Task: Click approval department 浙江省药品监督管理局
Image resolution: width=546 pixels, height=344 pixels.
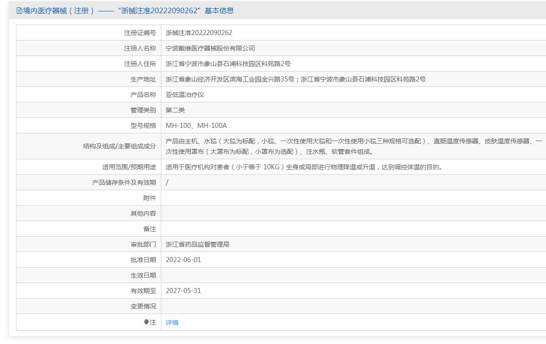Action: coord(197,244)
